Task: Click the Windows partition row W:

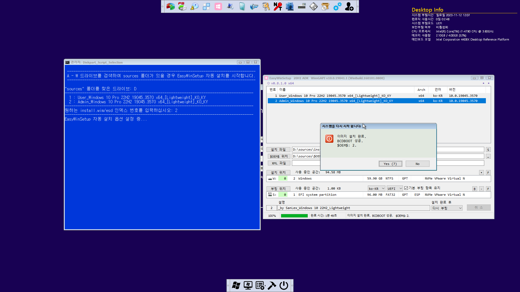Action: point(378,178)
